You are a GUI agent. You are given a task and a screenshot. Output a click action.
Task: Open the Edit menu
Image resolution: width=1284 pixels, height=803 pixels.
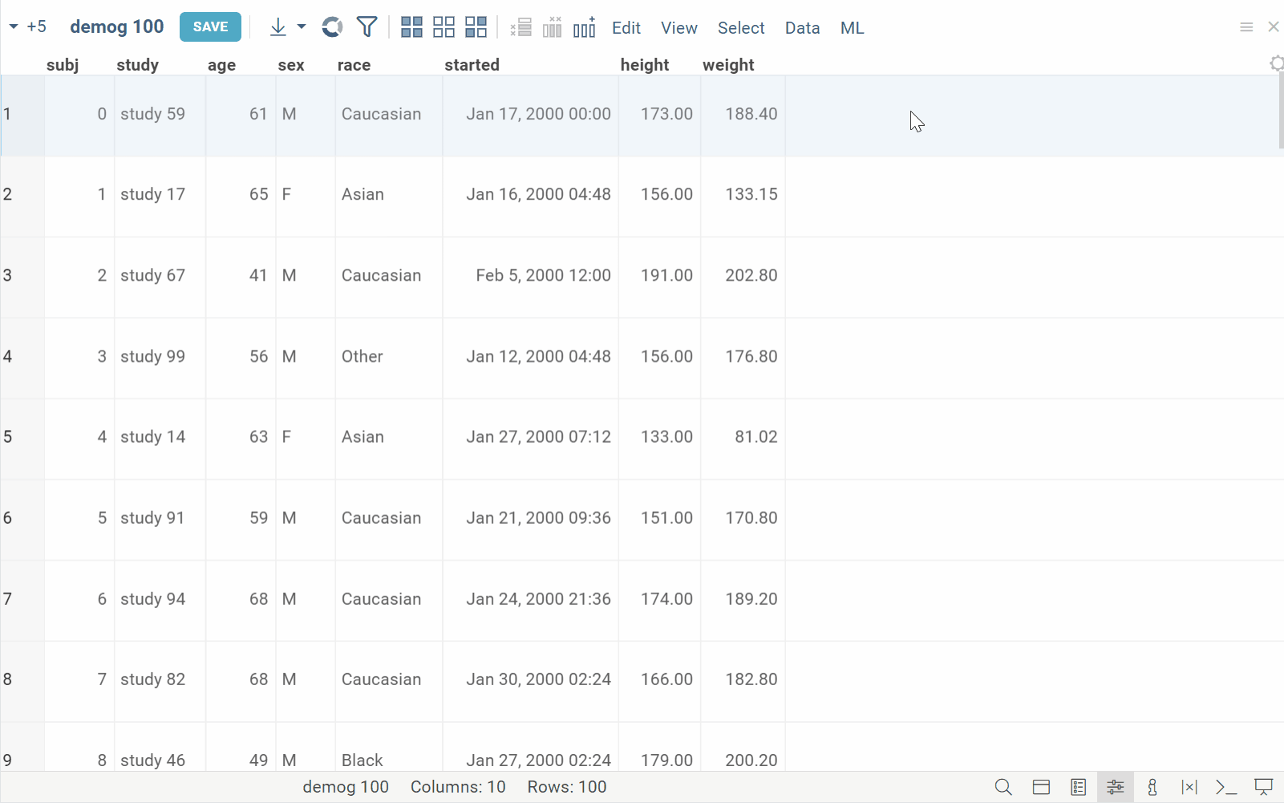click(626, 28)
